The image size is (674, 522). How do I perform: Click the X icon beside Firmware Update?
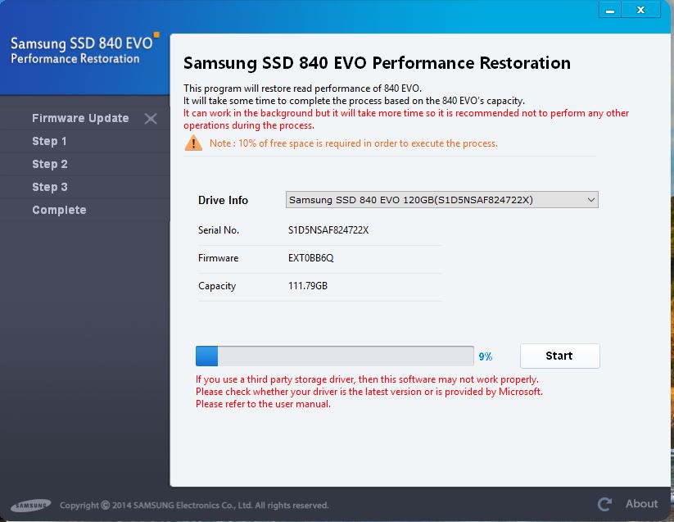coord(151,119)
